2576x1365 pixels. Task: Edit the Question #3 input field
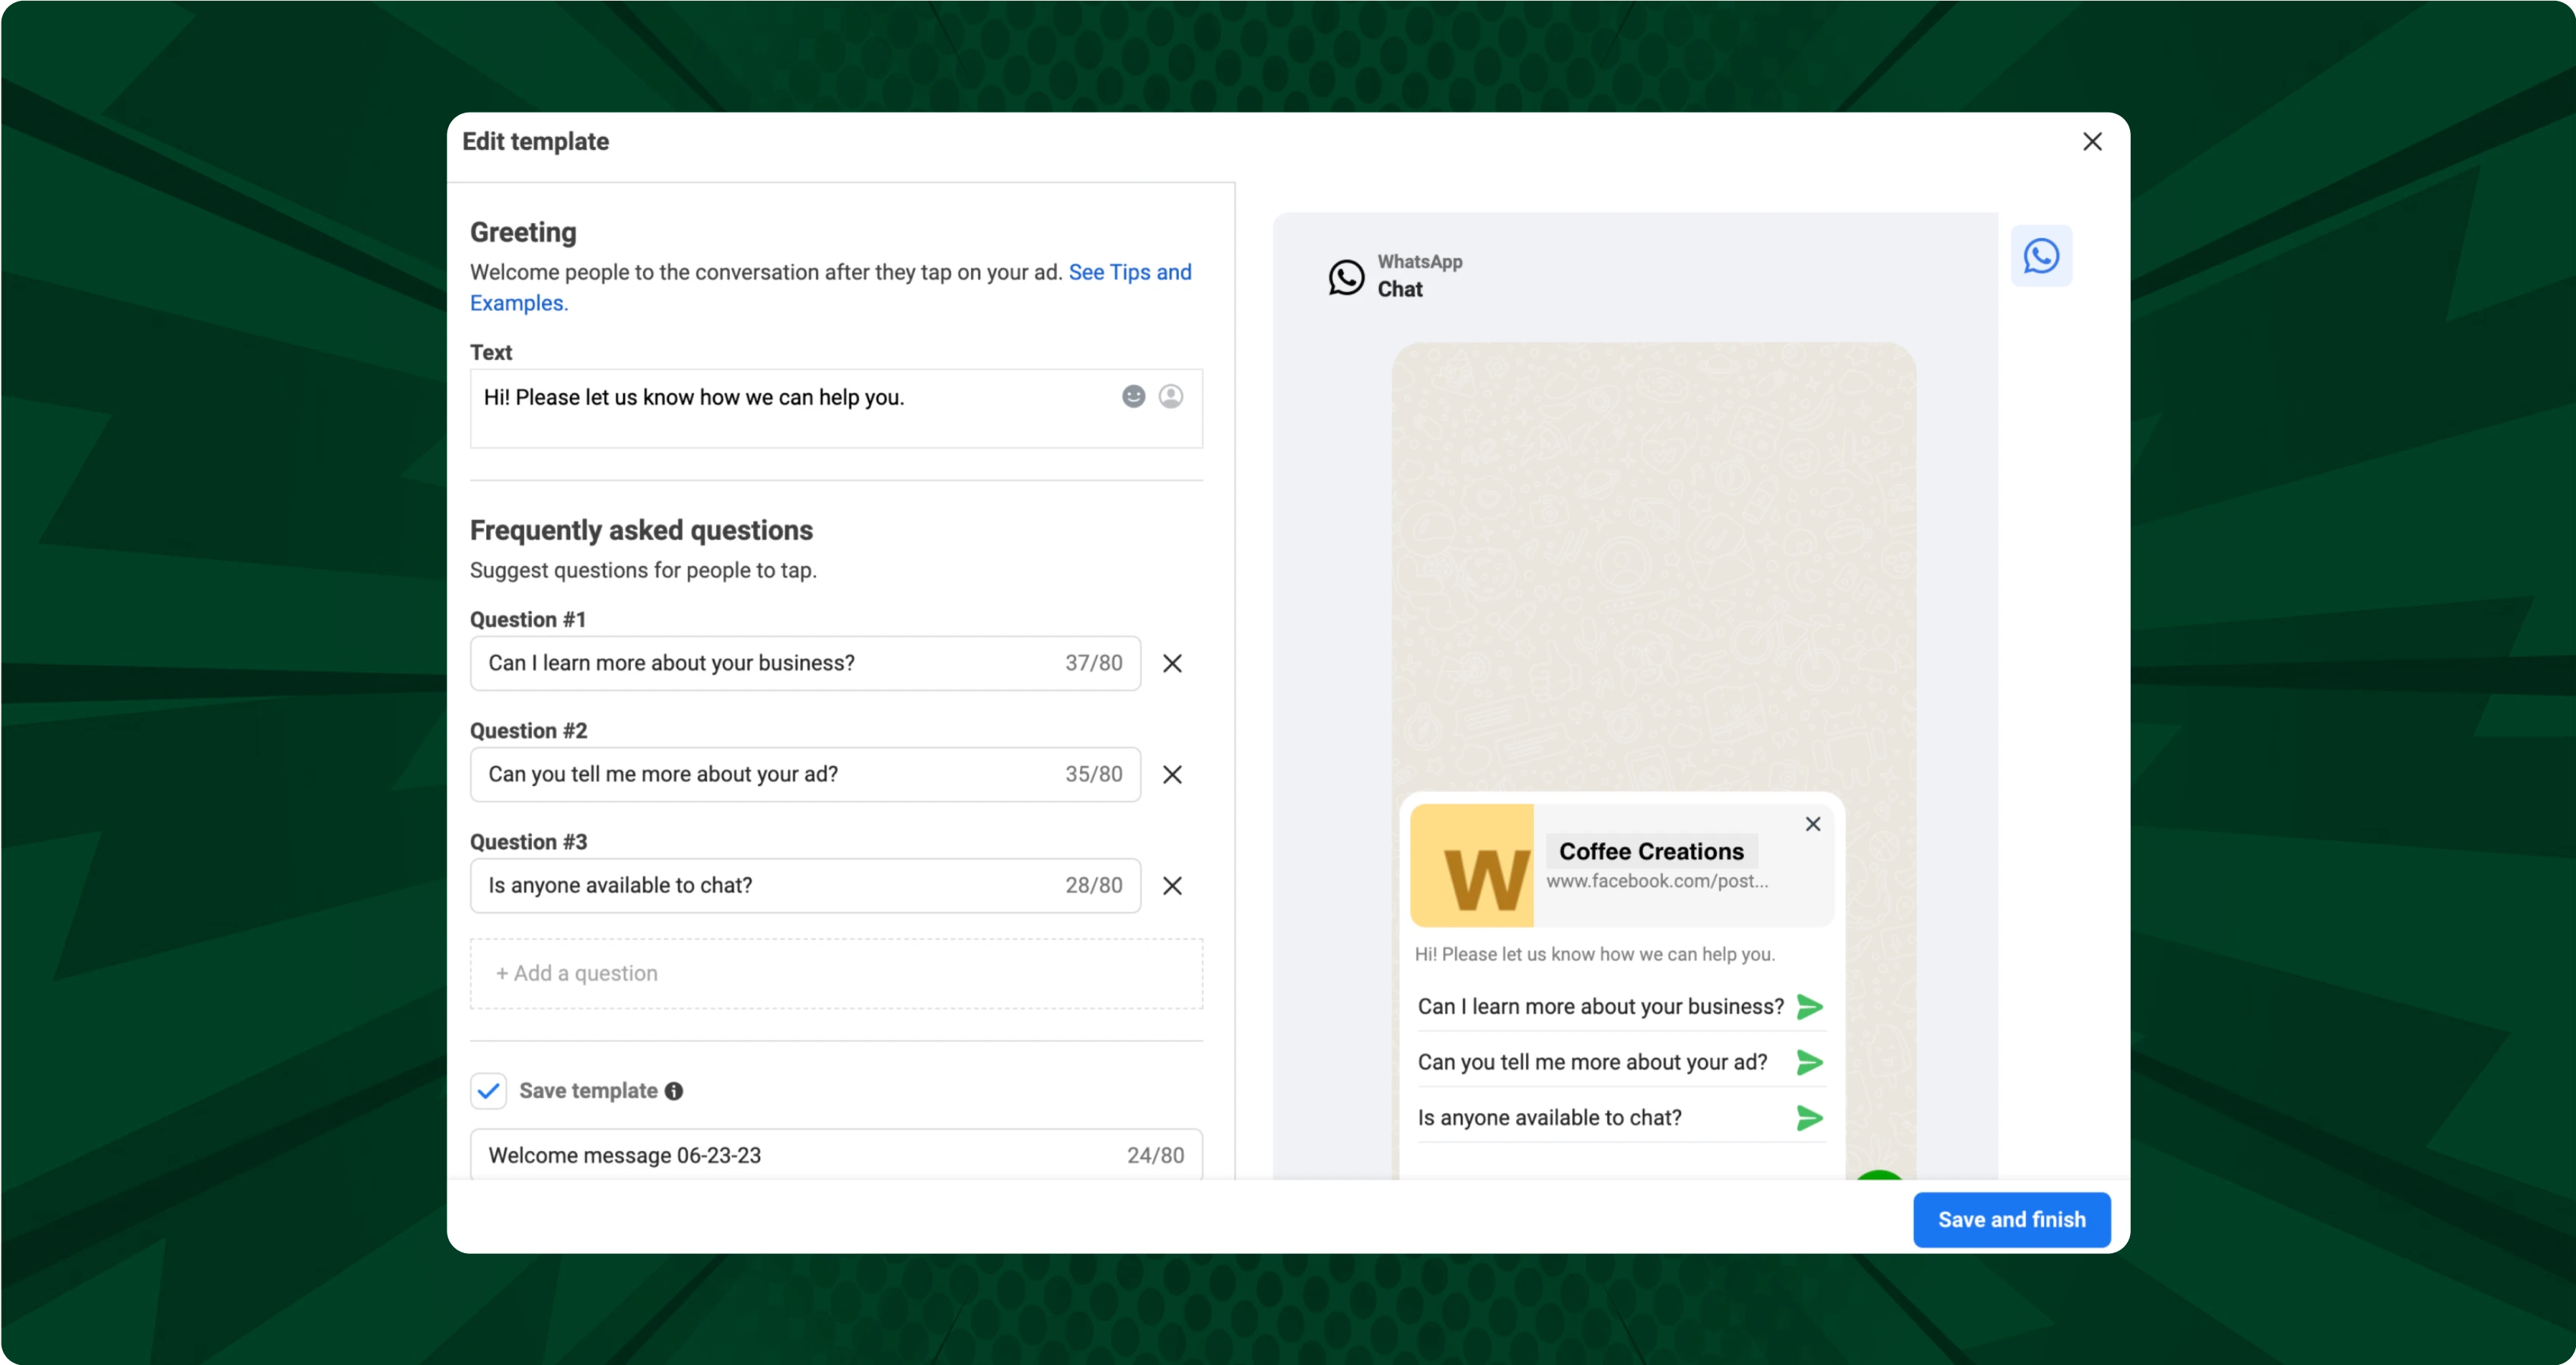[805, 885]
